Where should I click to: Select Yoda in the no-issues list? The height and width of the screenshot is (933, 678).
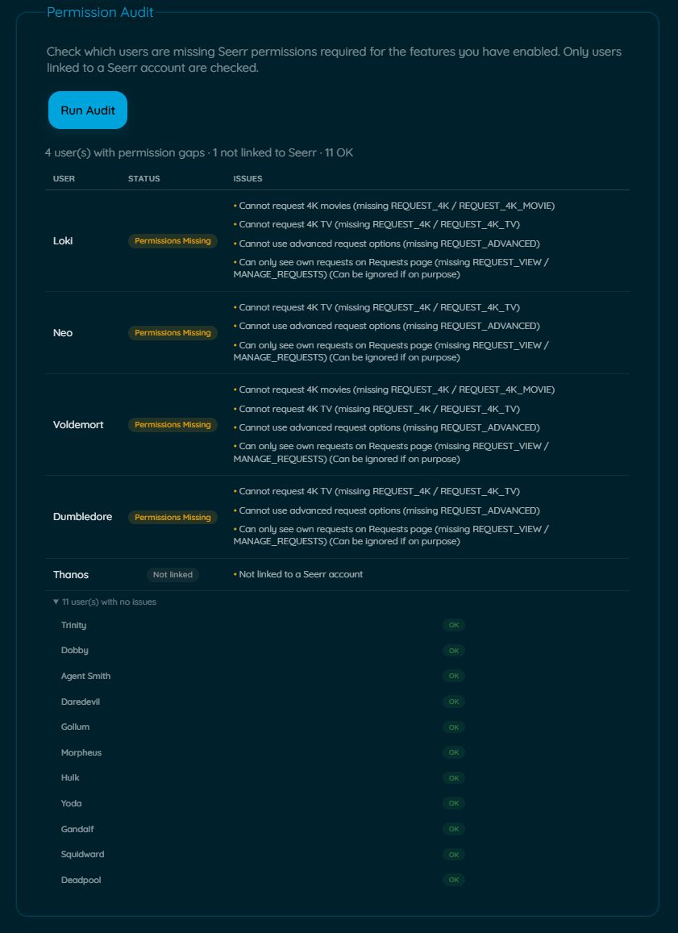point(72,803)
